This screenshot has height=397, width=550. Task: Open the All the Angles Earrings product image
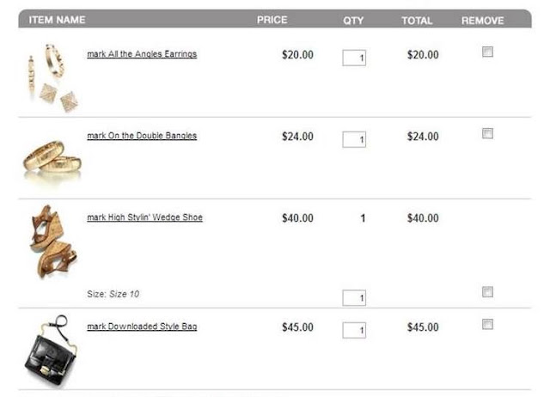52,77
